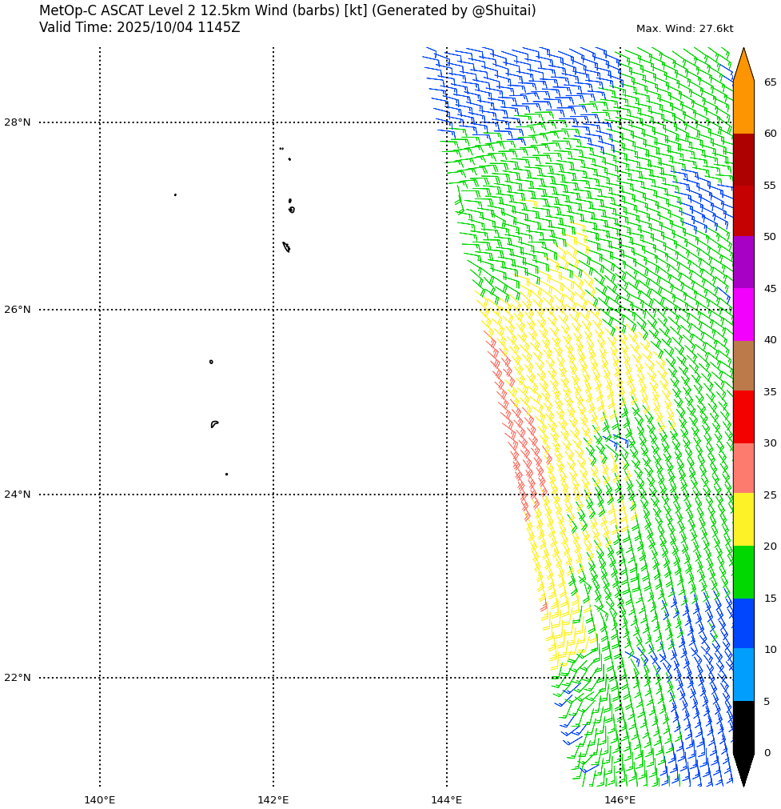The height and width of the screenshot is (809, 781).
Task: Select the Valid Time 2025/10/04 1145Z text
Action: tap(139, 28)
